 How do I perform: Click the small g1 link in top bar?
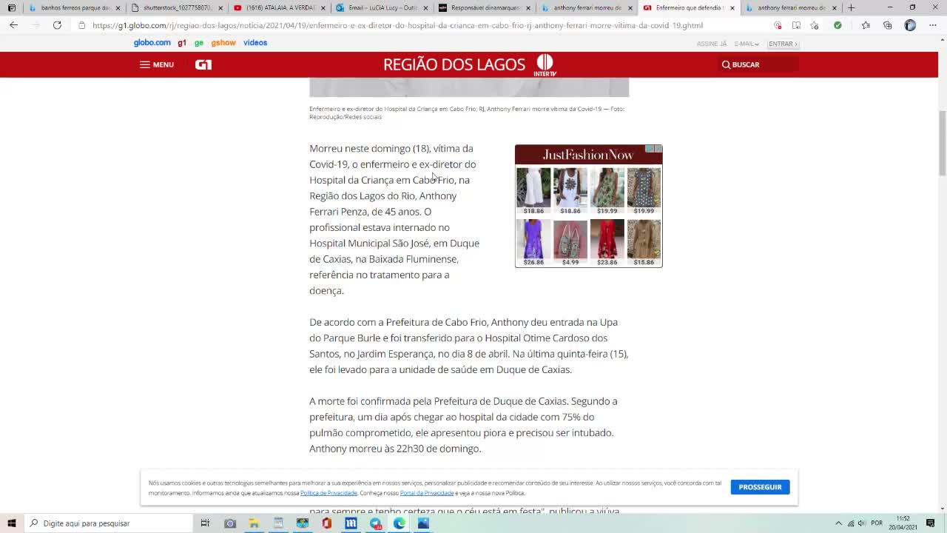(x=182, y=43)
